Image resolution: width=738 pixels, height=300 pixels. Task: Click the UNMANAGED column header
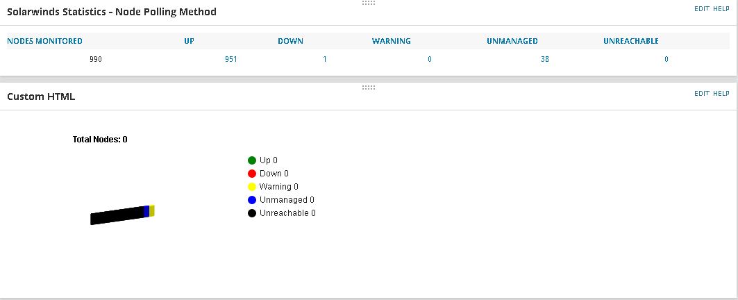(x=512, y=41)
